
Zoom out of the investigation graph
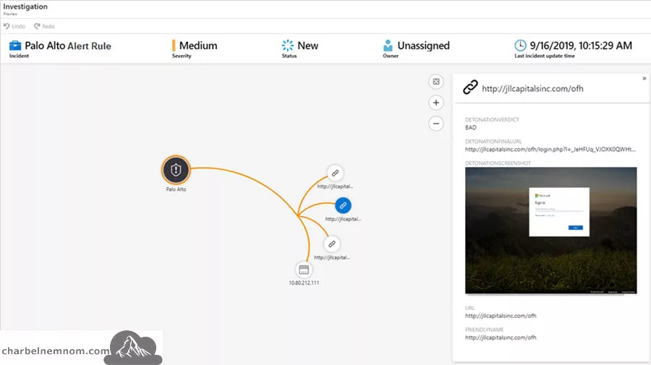(x=436, y=123)
